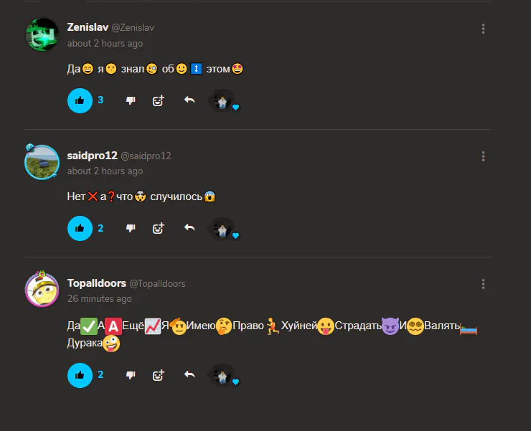Dislike Zenislav's comment
This screenshot has height=431, width=531.
coord(131,100)
